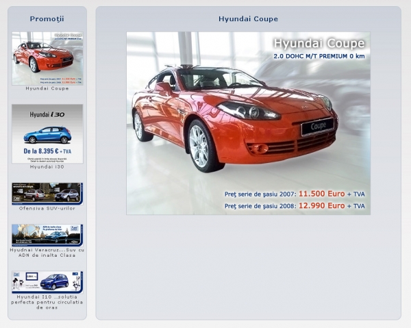Open the Hyundai Coupe promo thumbnail
This screenshot has height=328, width=411.
47,58
